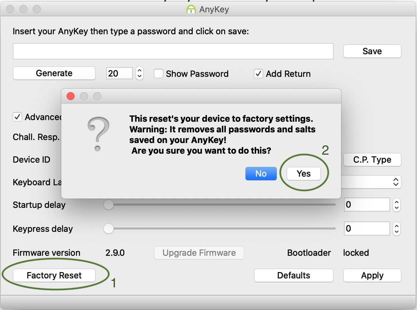417x310 pixels.
Task: Decrease Keypress delay using stepper down arrow
Action: [396, 232]
